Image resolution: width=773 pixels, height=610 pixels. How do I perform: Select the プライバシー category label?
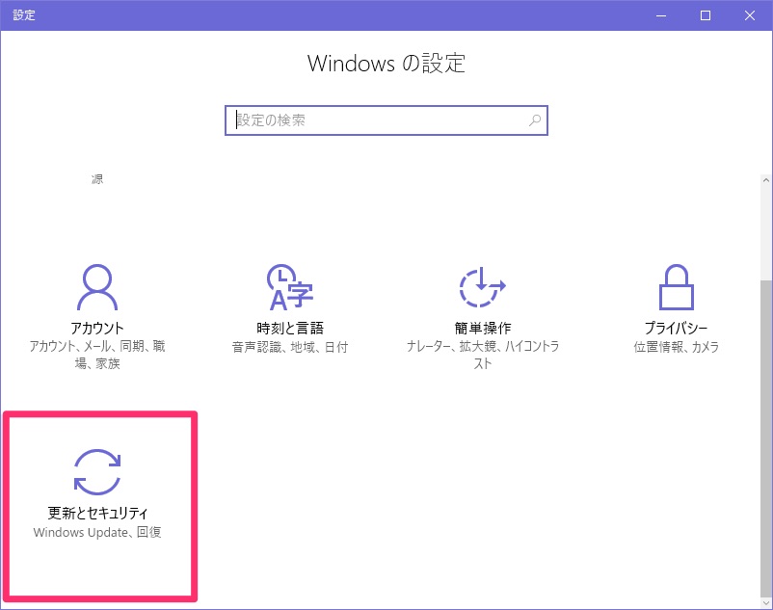pyautogui.click(x=676, y=328)
